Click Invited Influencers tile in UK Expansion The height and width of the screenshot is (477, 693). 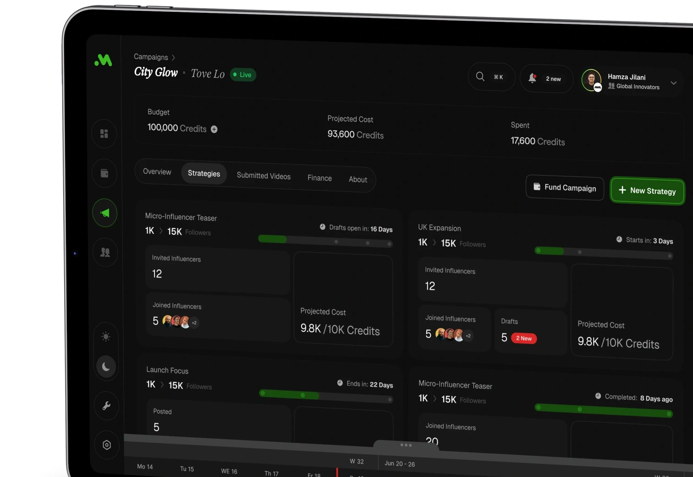(492, 281)
